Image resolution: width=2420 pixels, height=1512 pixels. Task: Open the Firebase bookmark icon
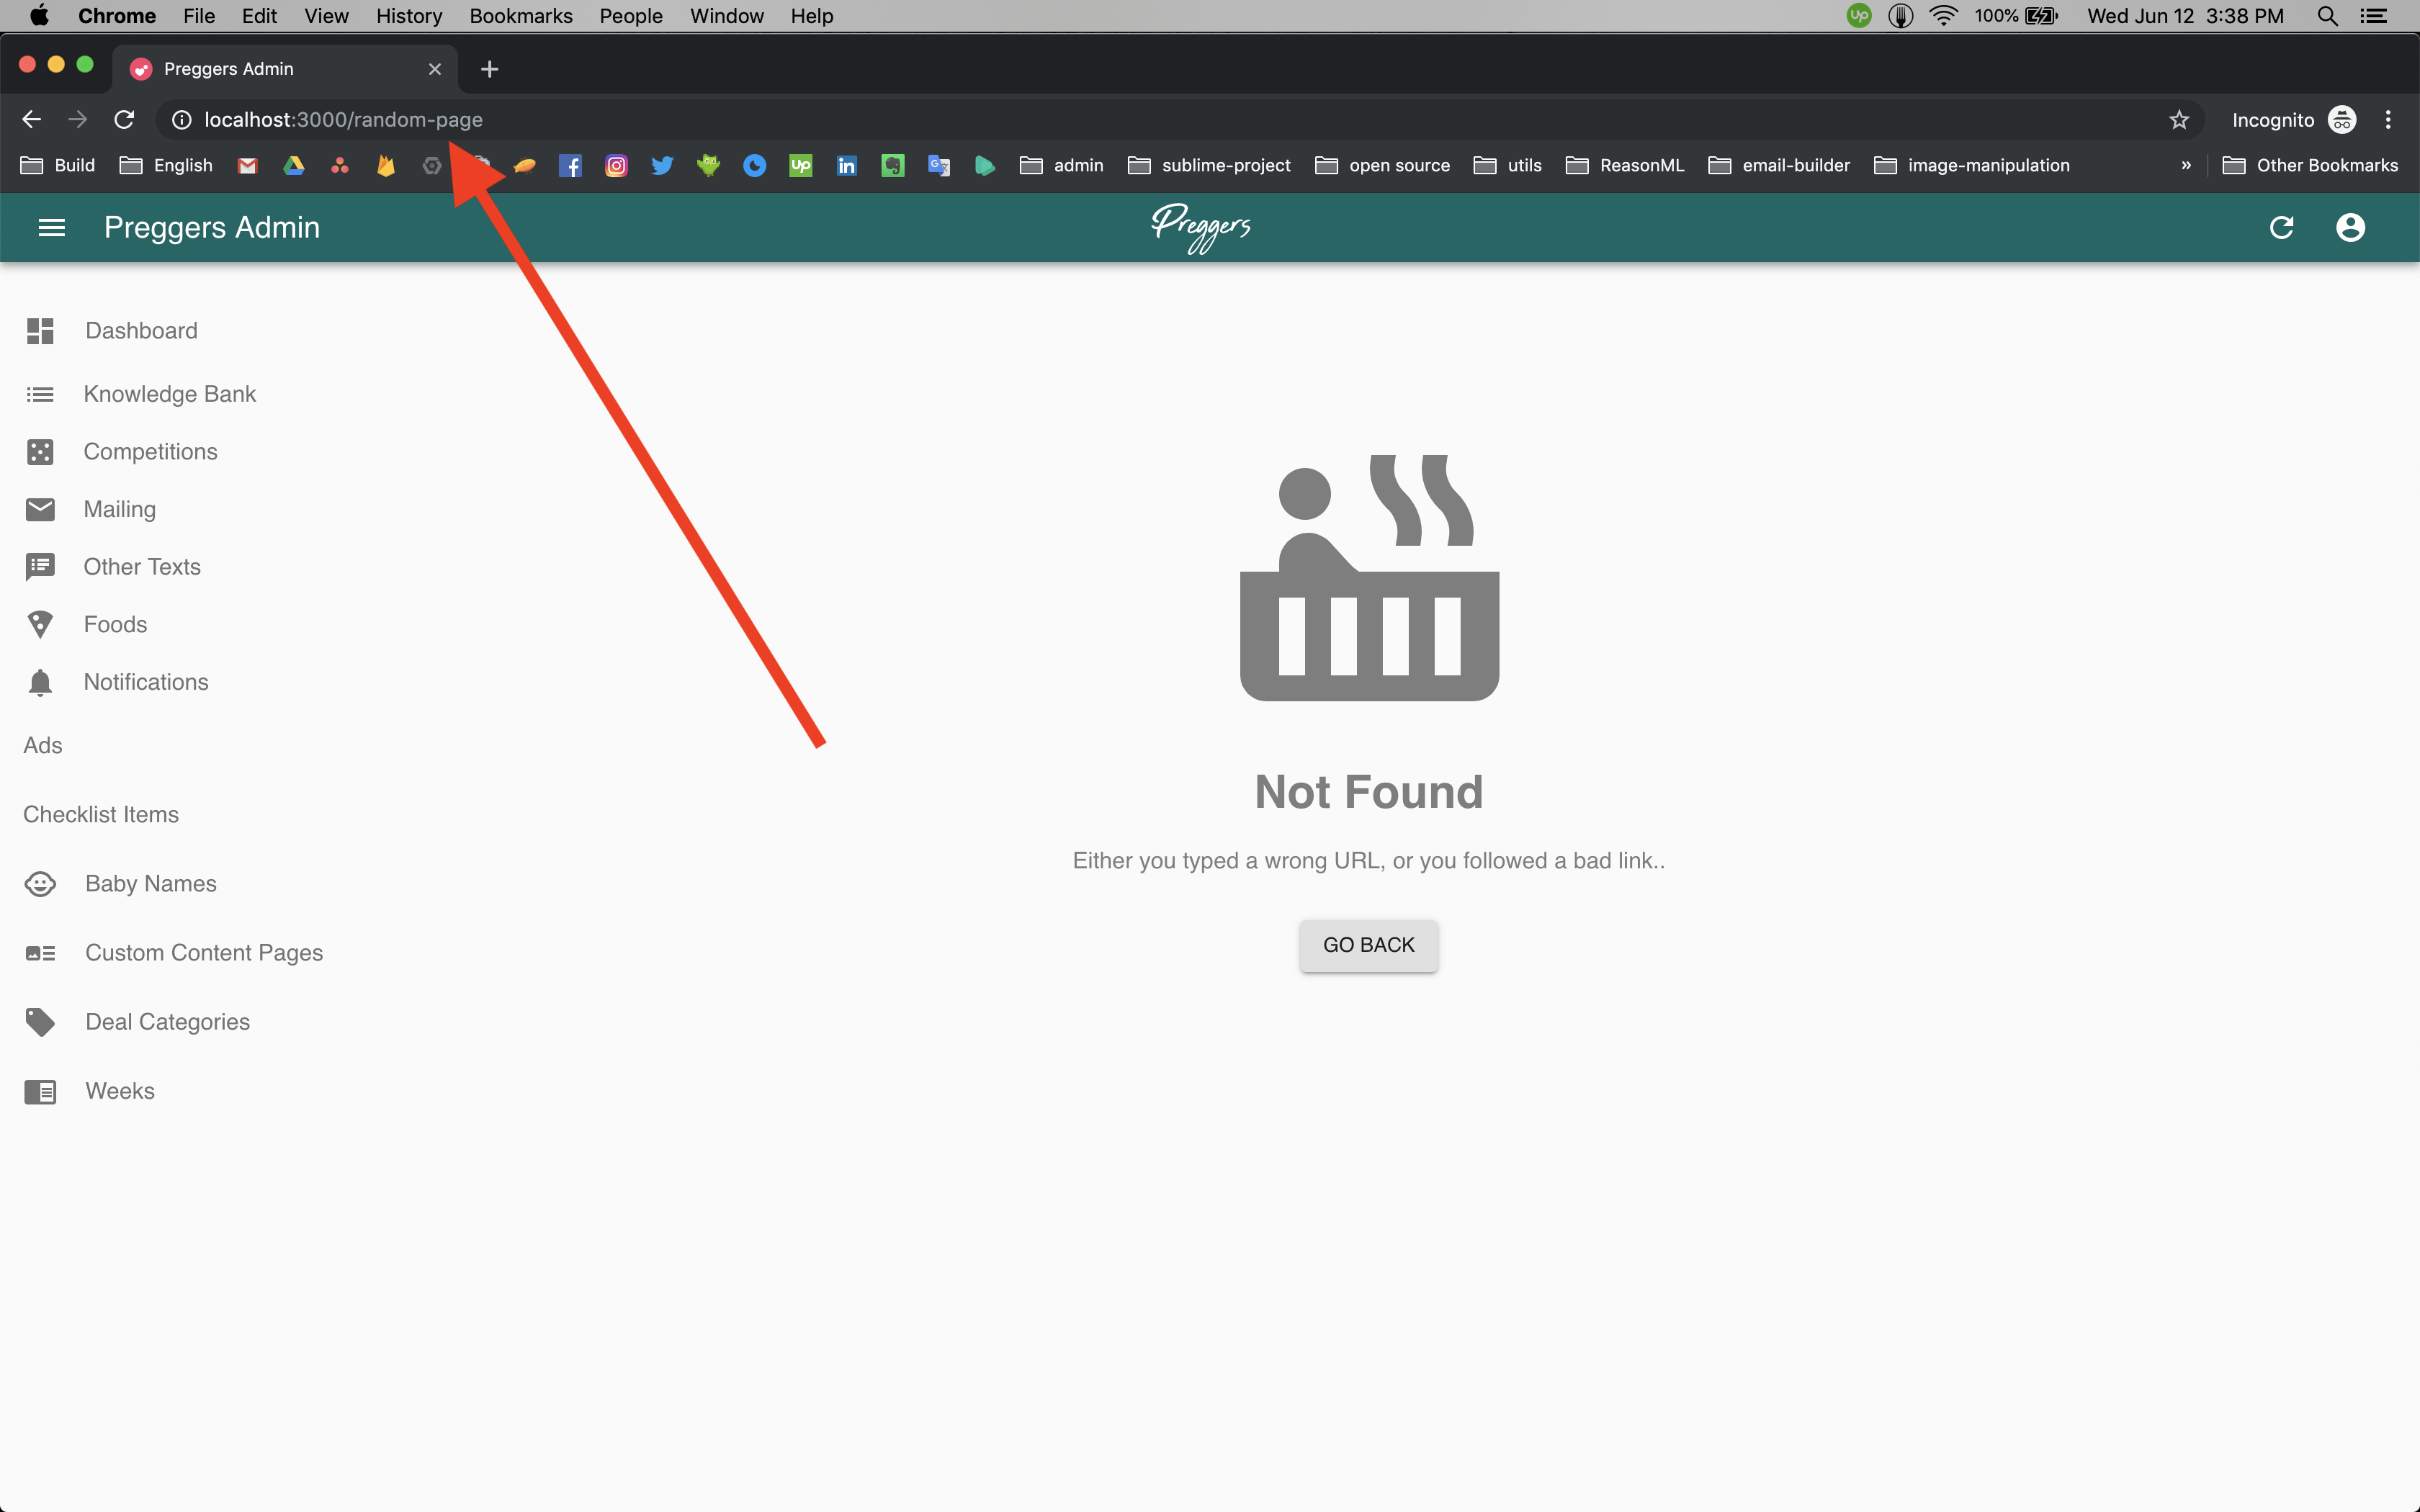tap(387, 165)
